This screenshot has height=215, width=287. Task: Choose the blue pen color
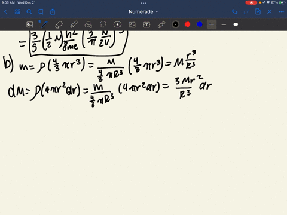200,24
